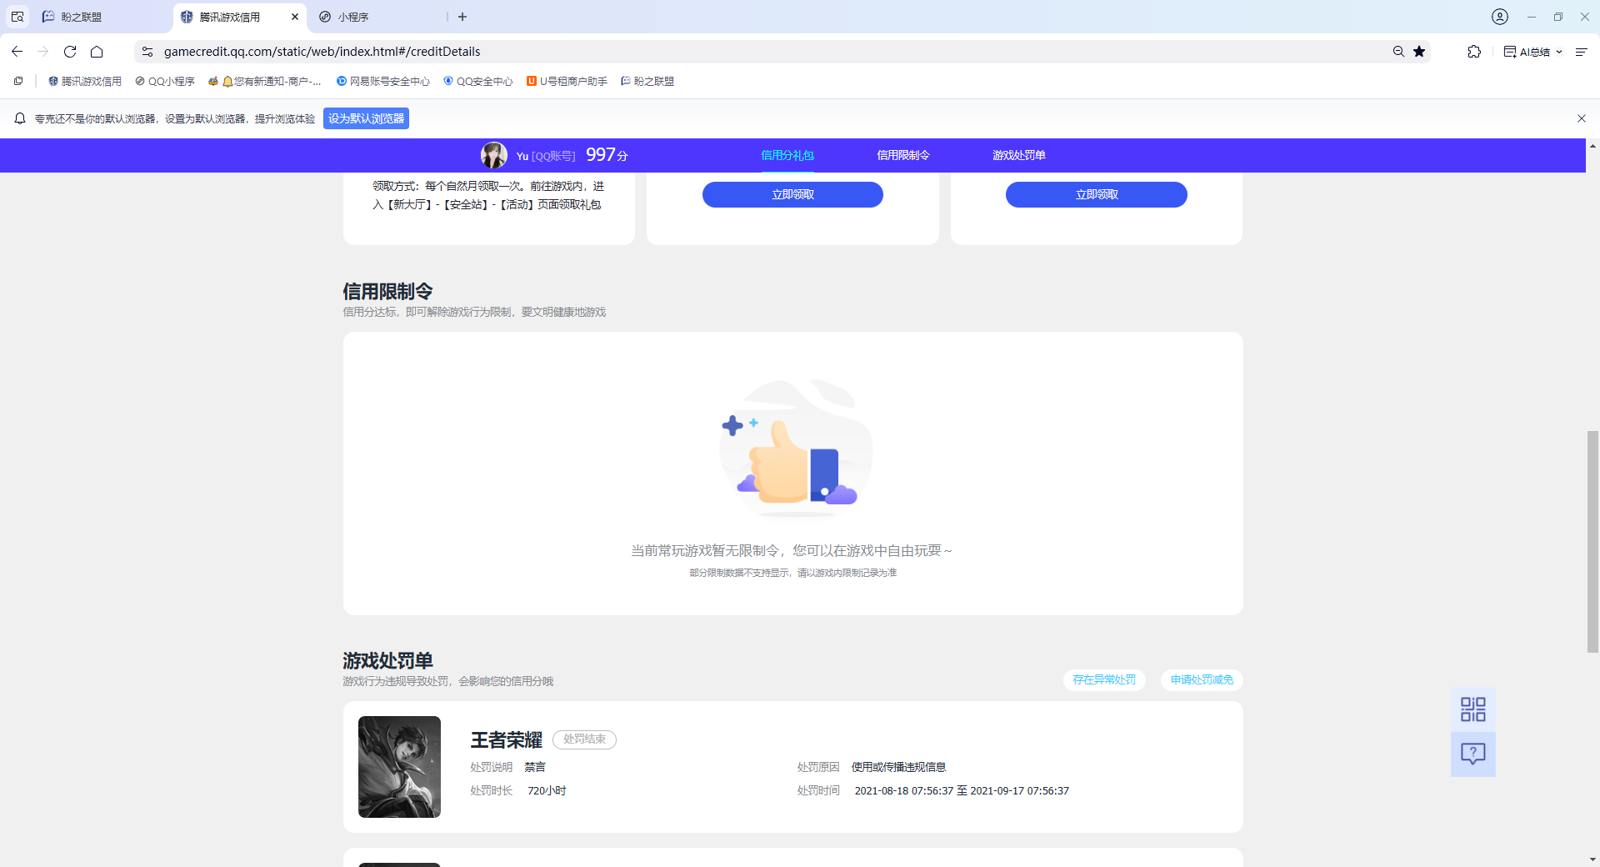Select the 信用分礼包 nav tab
The width and height of the screenshot is (1600, 867).
[787, 155]
